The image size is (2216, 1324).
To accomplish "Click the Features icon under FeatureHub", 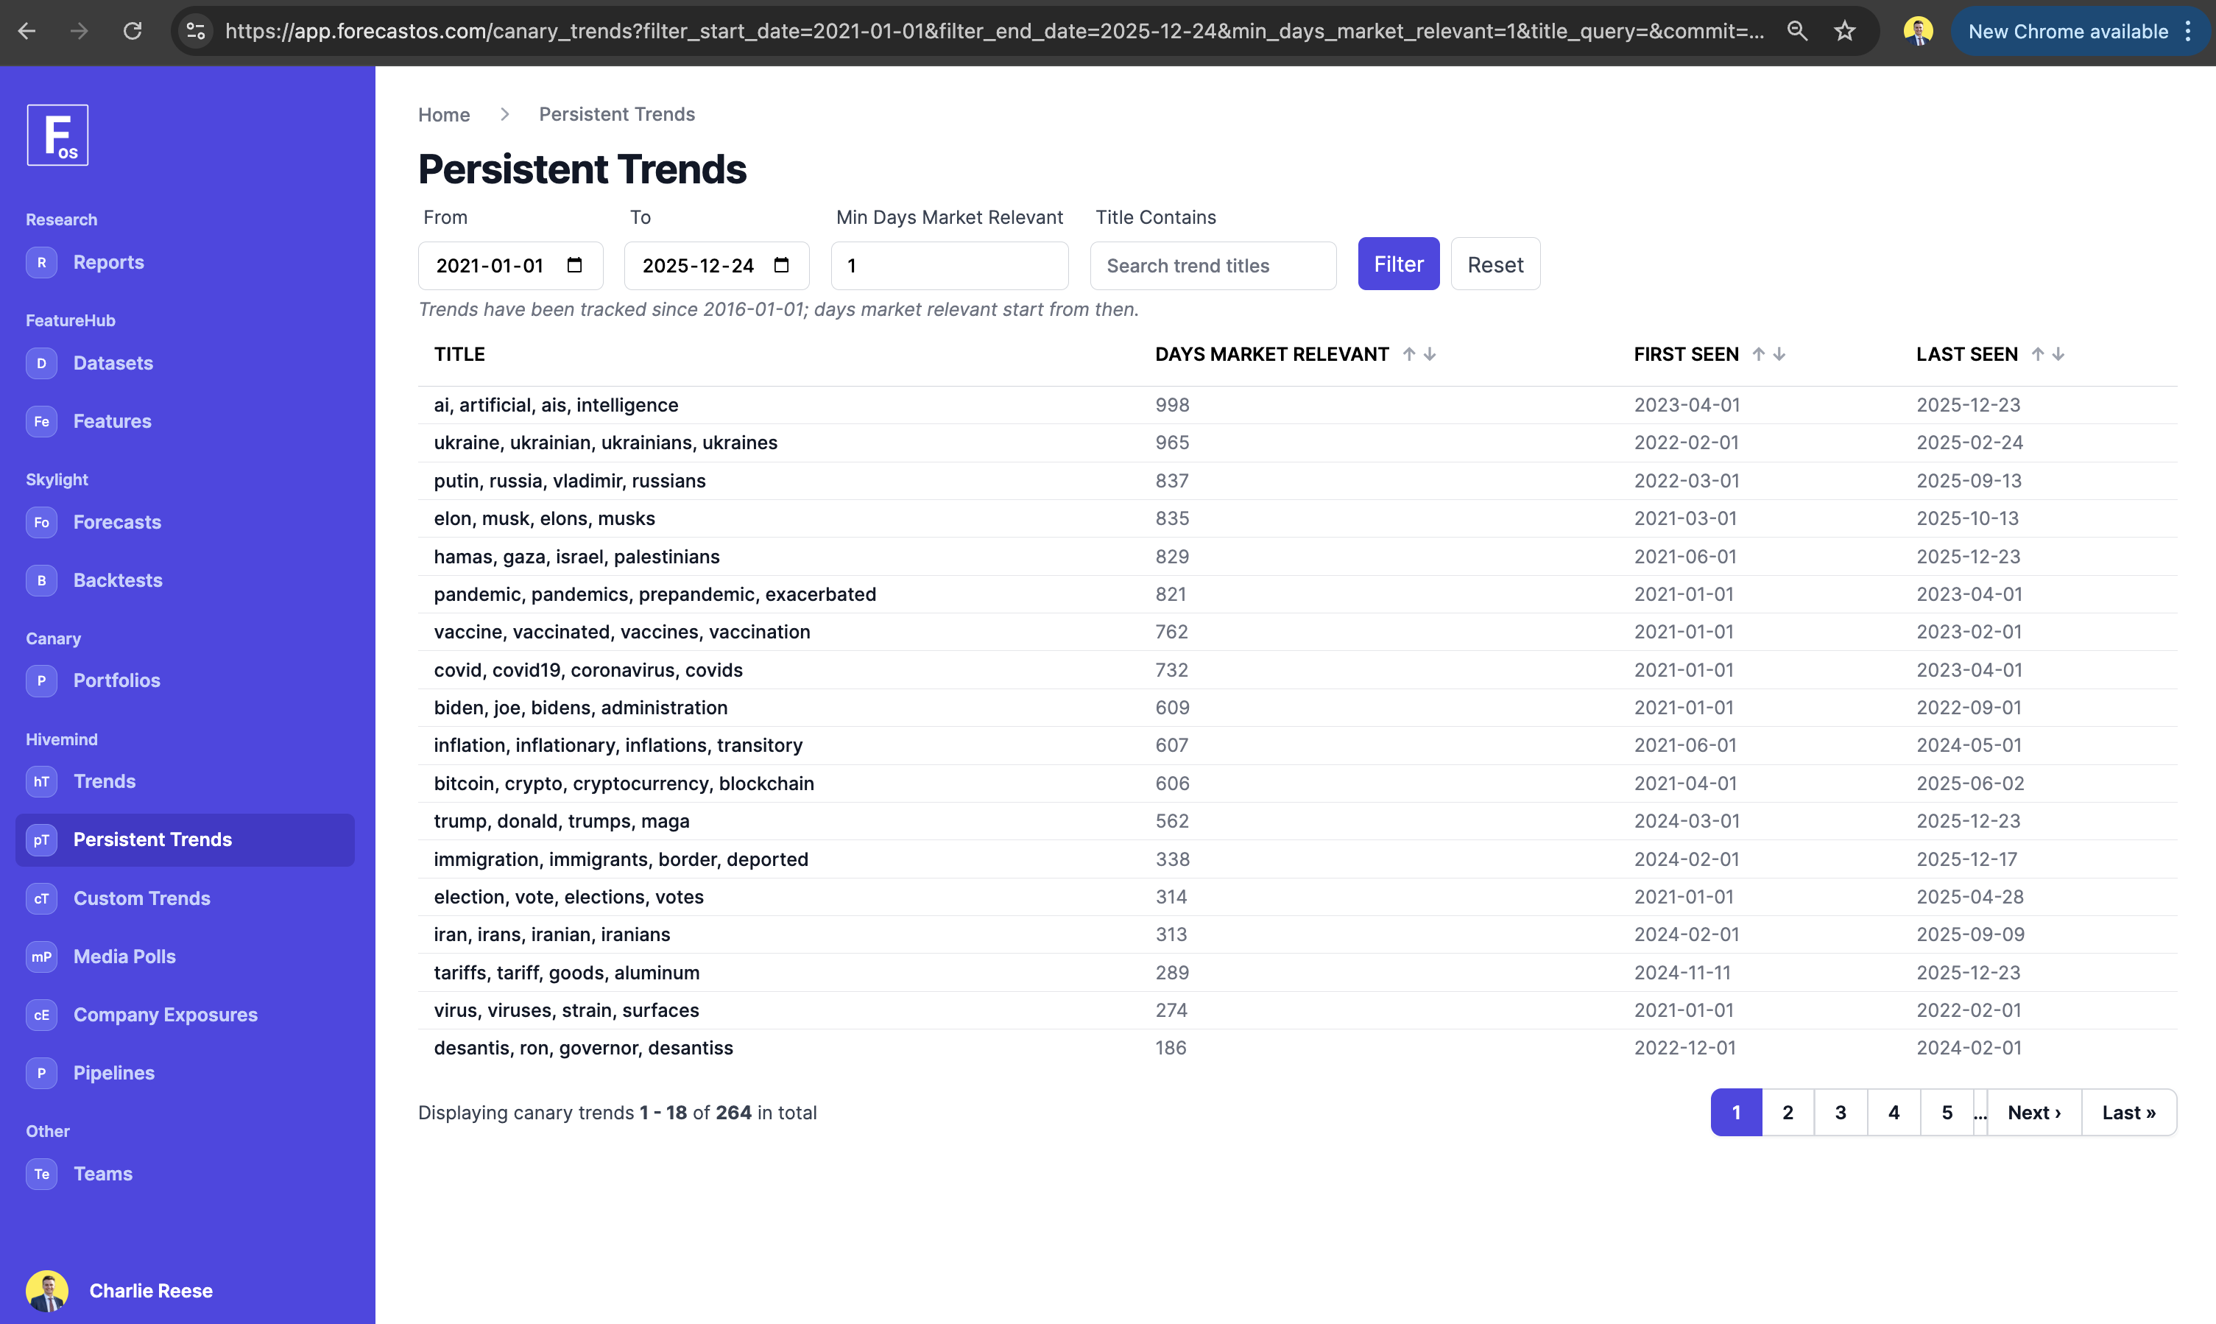I will pos(41,421).
